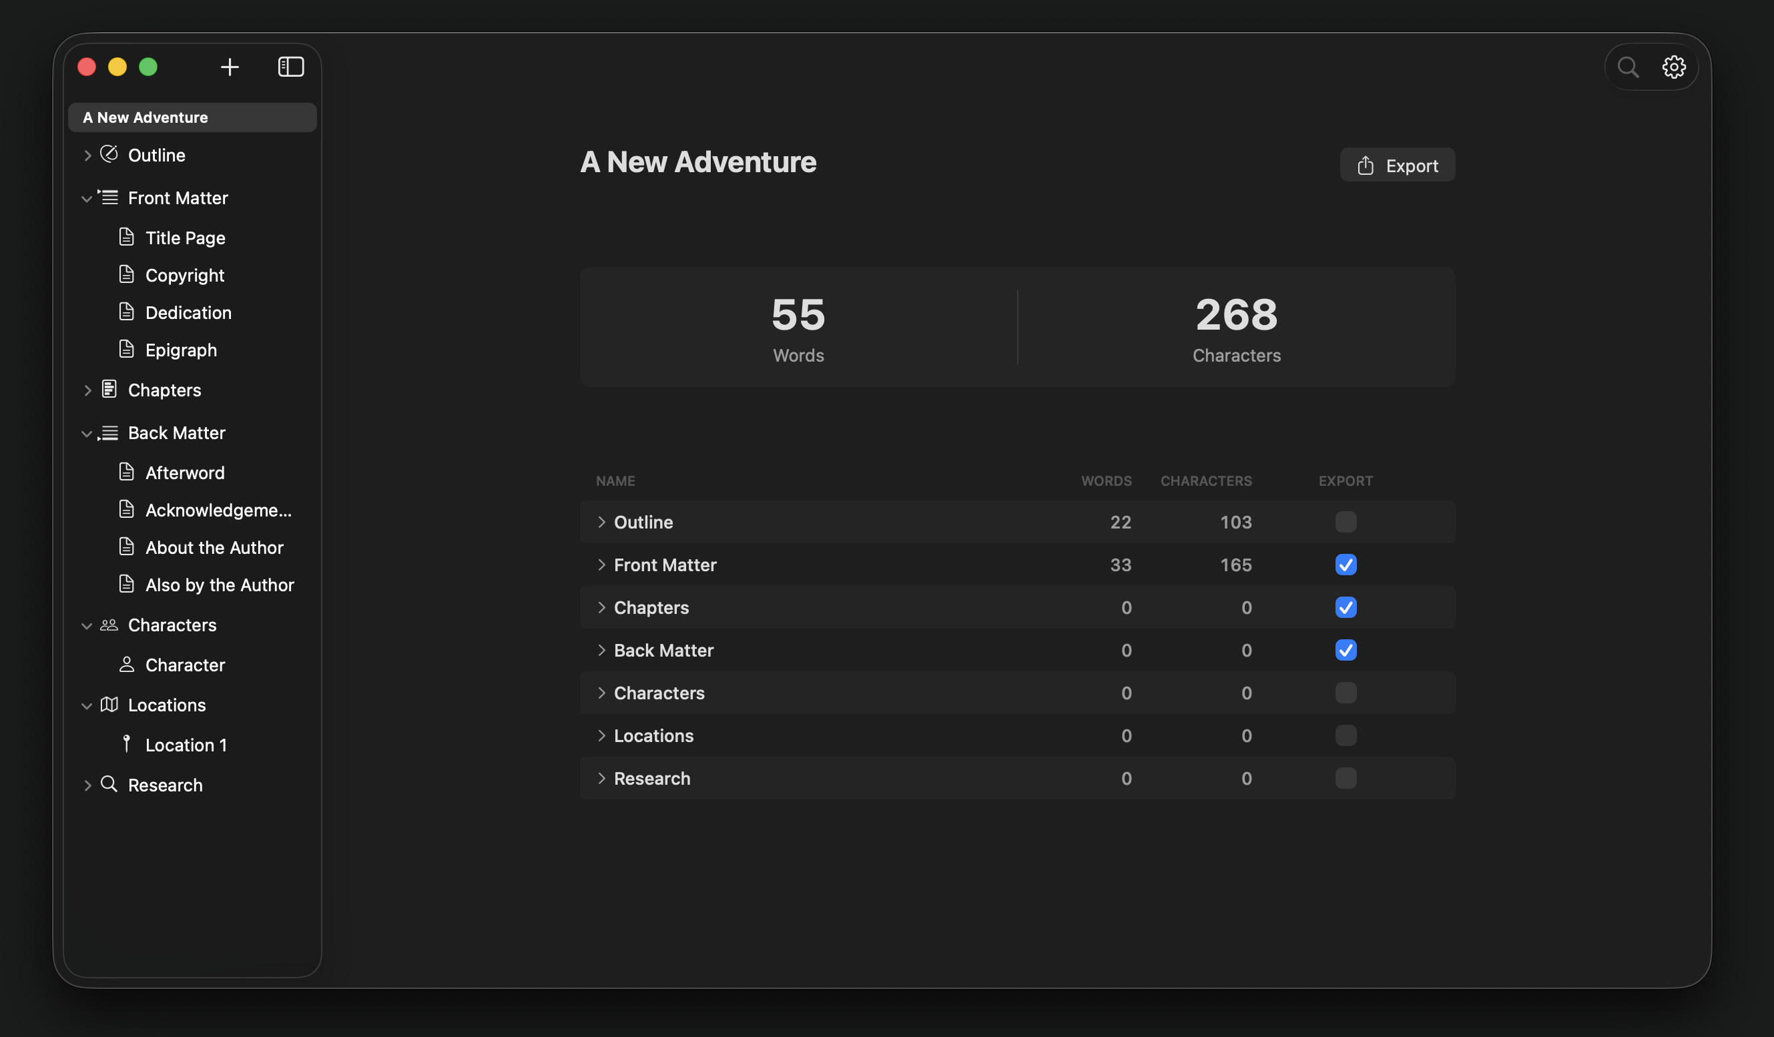The height and width of the screenshot is (1037, 1774).
Task: Uncheck export for Front Matter row
Action: [1346, 565]
